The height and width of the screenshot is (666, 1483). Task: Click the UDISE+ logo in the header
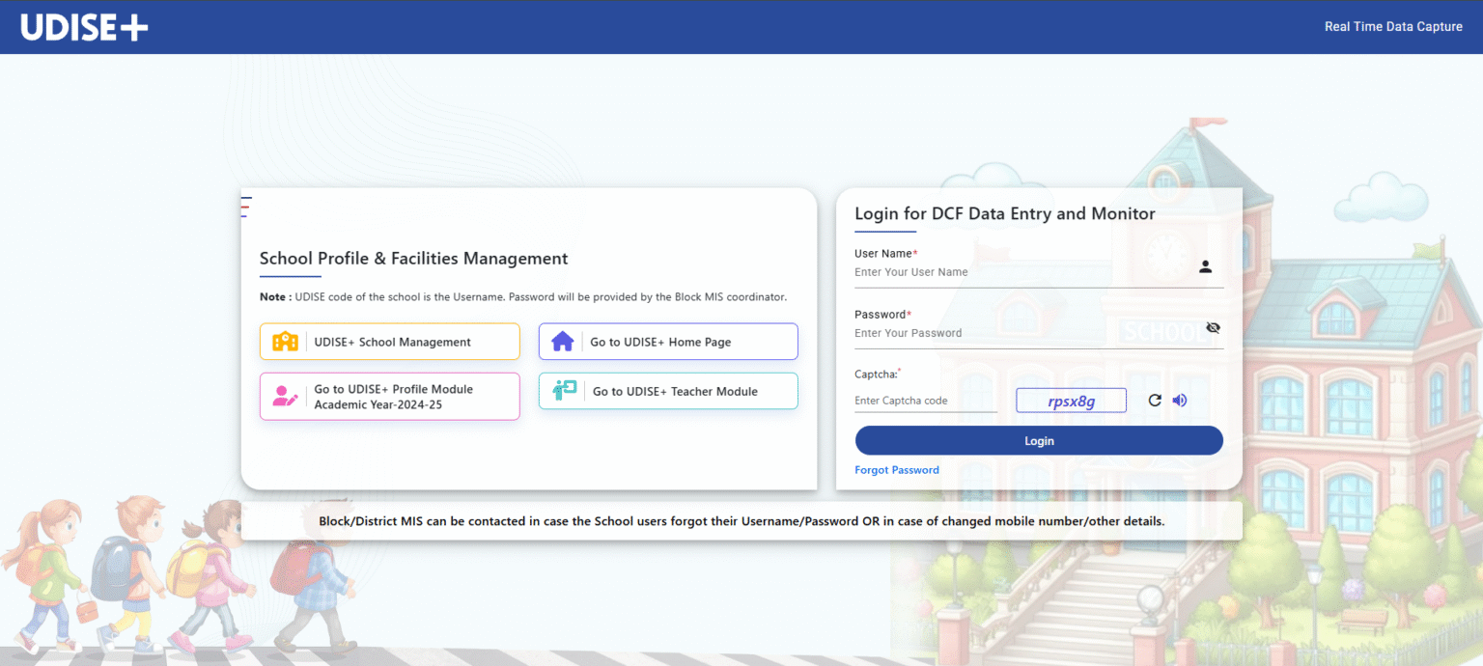pyautogui.click(x=83, y=26)
